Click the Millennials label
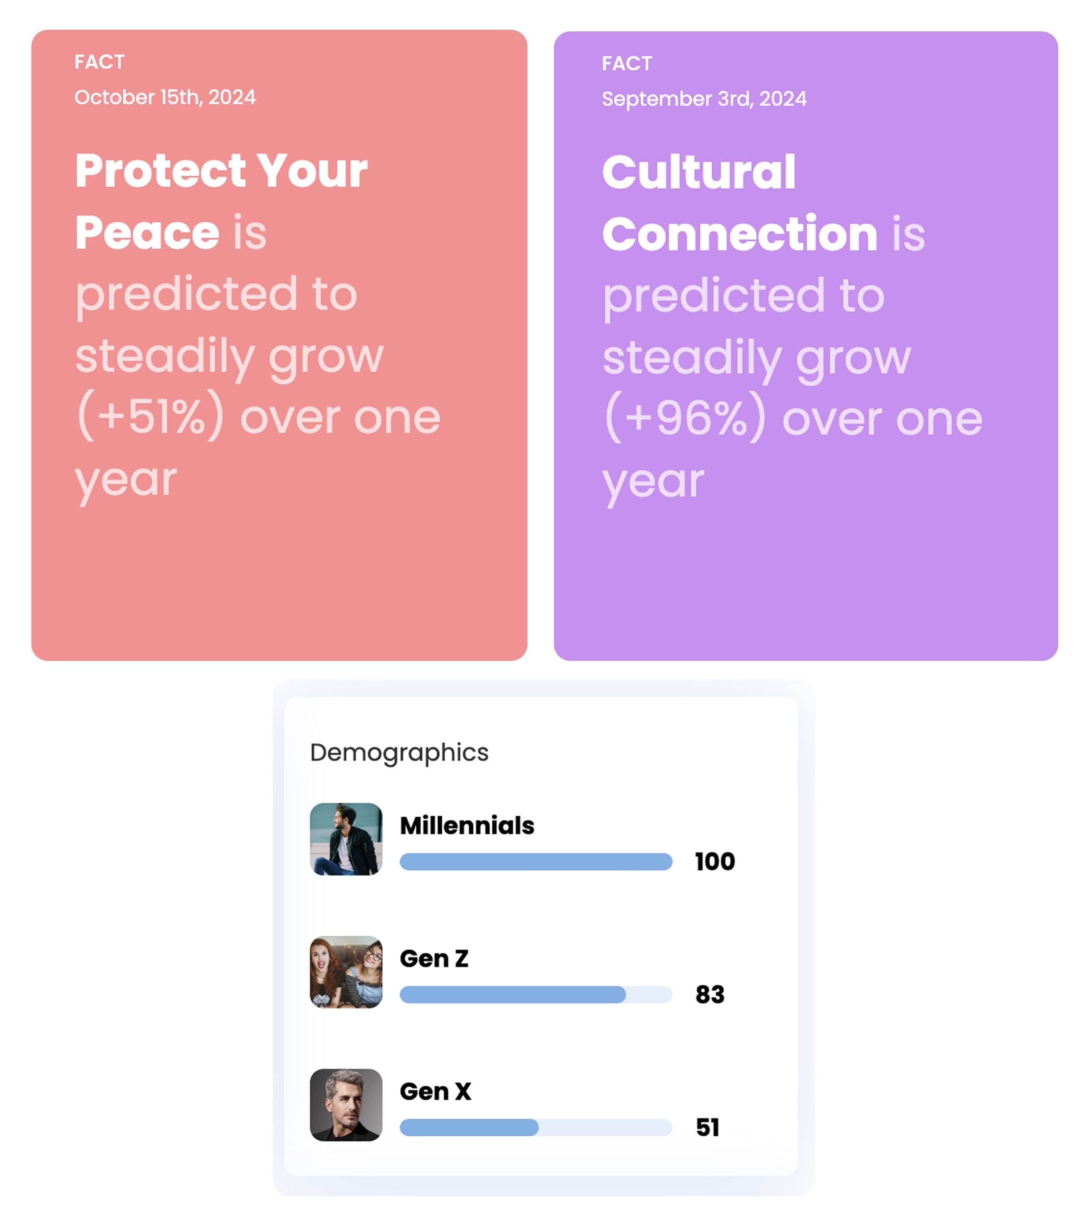1088x1226 pixels. (x=467, y=825)
